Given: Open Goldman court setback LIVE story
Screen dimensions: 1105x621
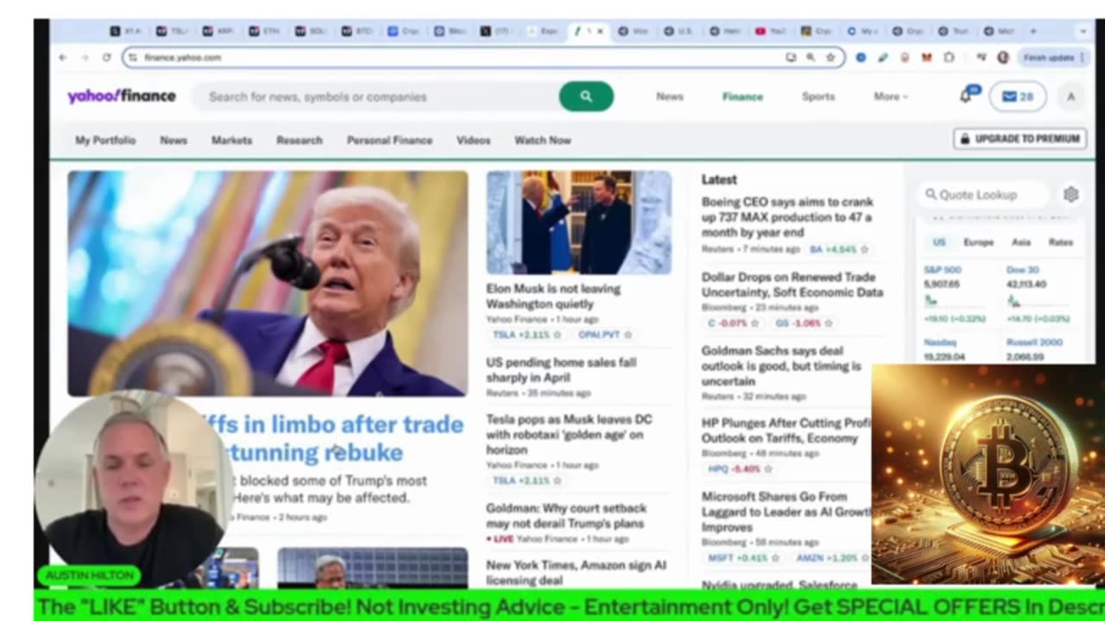Looking at the screenshot, I should pyautogui.click(x=565, y=516).
